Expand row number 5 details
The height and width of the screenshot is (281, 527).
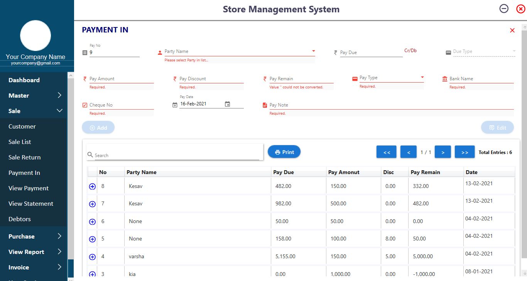click(x=92, y=239)
